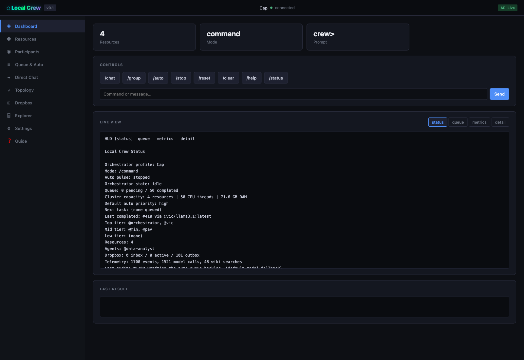This screenshot has height=360, width=524.
Task: Open Explorer from the sidebar
Action: click(x=43, y=116)
